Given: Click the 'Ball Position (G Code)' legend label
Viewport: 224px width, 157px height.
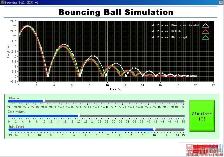Looking at the screenshot, I should point(166,31).
